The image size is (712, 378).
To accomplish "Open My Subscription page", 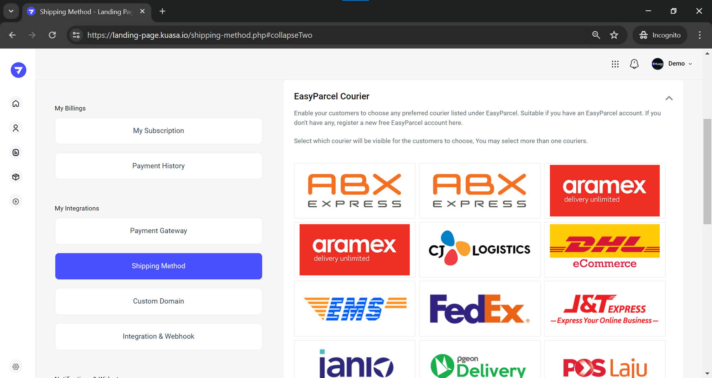I will click(x=158, y=131).
